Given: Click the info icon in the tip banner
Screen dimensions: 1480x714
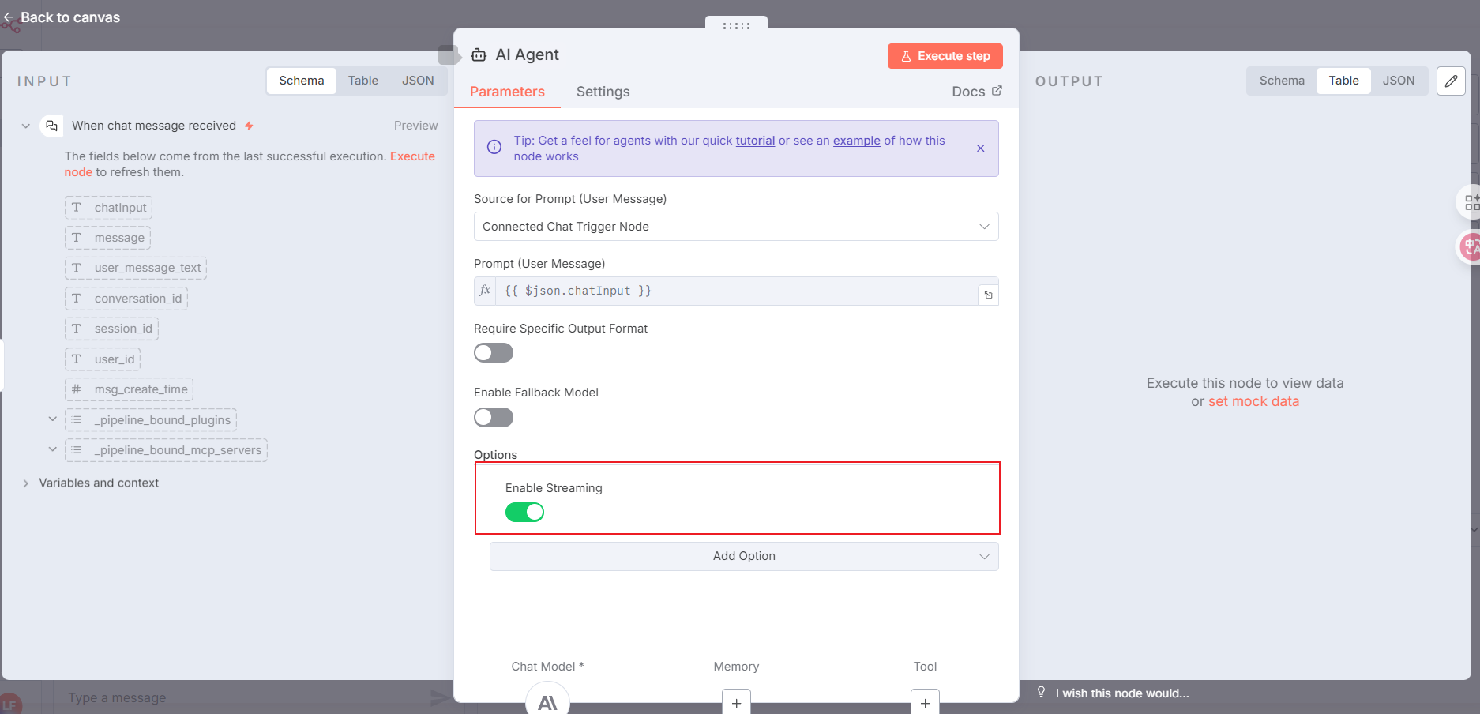Looking at the screenshot, I should (494, 147).
